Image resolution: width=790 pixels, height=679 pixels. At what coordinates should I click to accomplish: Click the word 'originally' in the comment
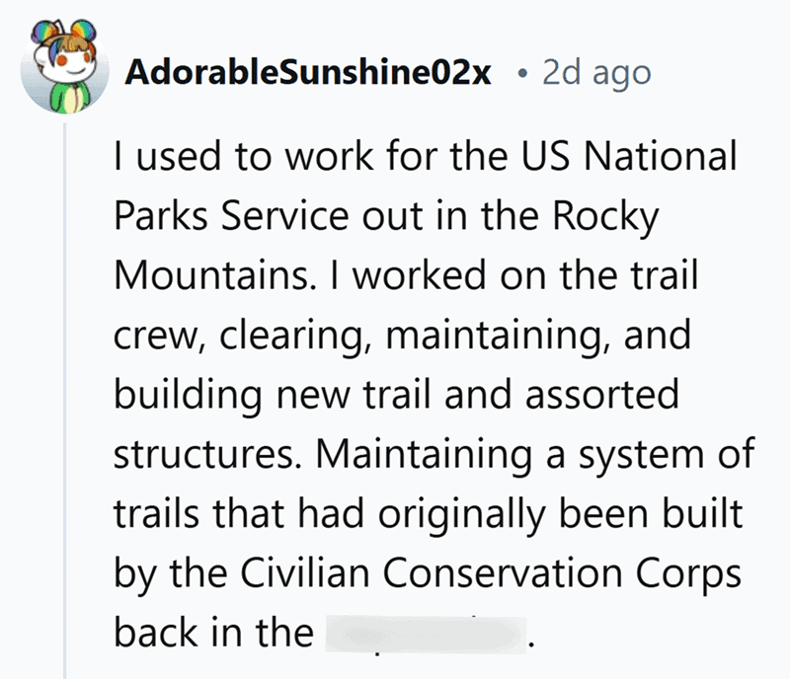[462, 515]
